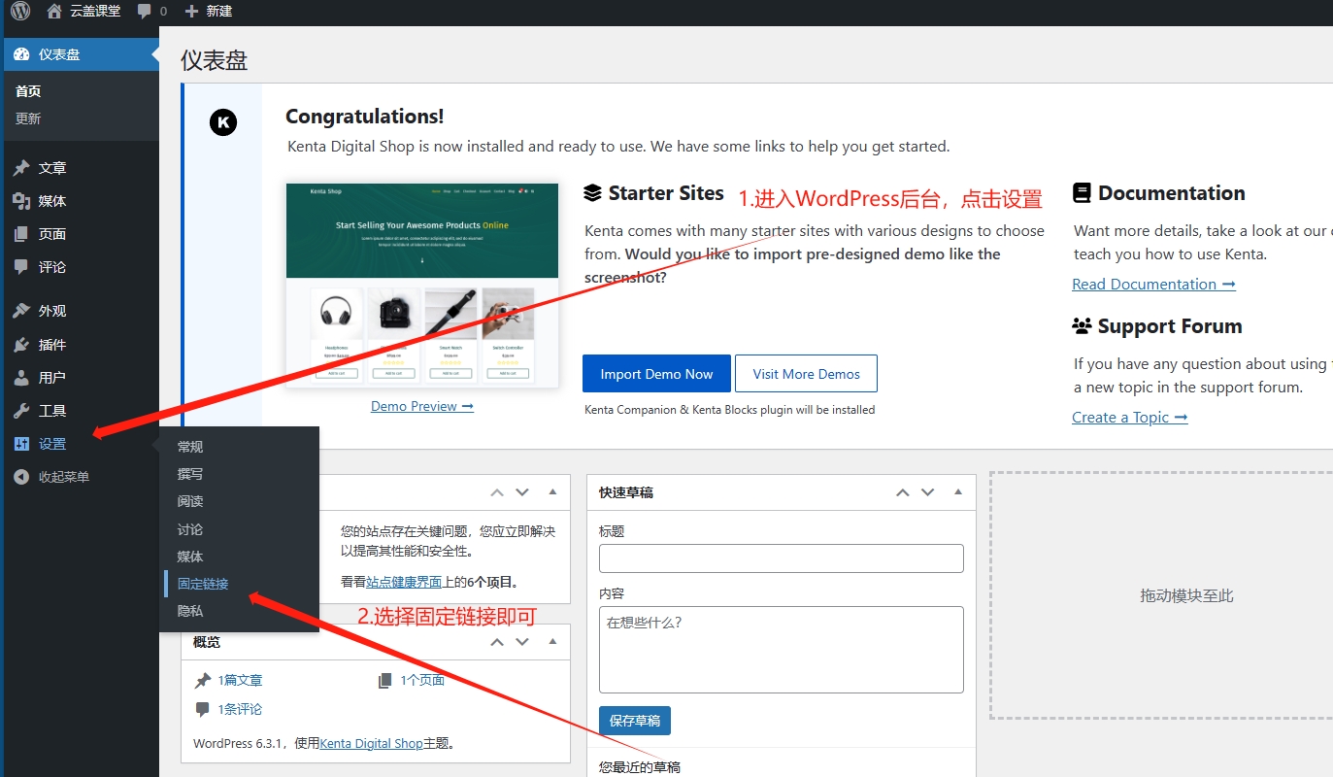
Task: Open the 1个页面 link
Action: [x=422, y=680]
